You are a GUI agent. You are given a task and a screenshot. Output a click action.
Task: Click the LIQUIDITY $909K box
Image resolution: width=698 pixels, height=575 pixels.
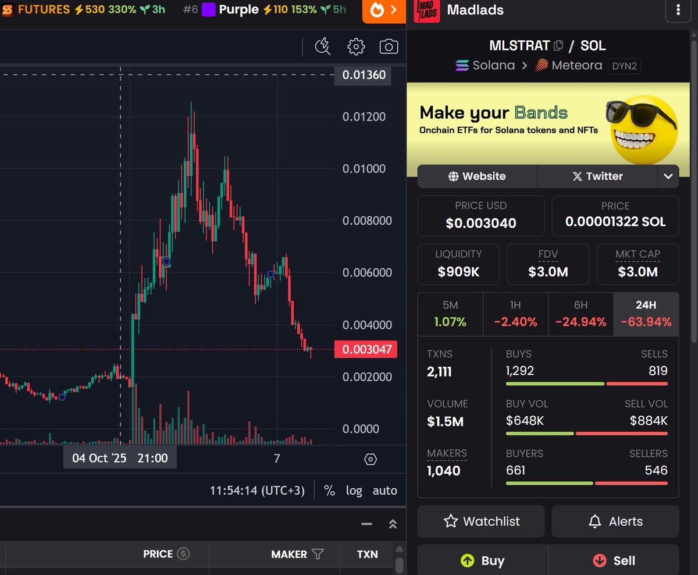[458, 264]
